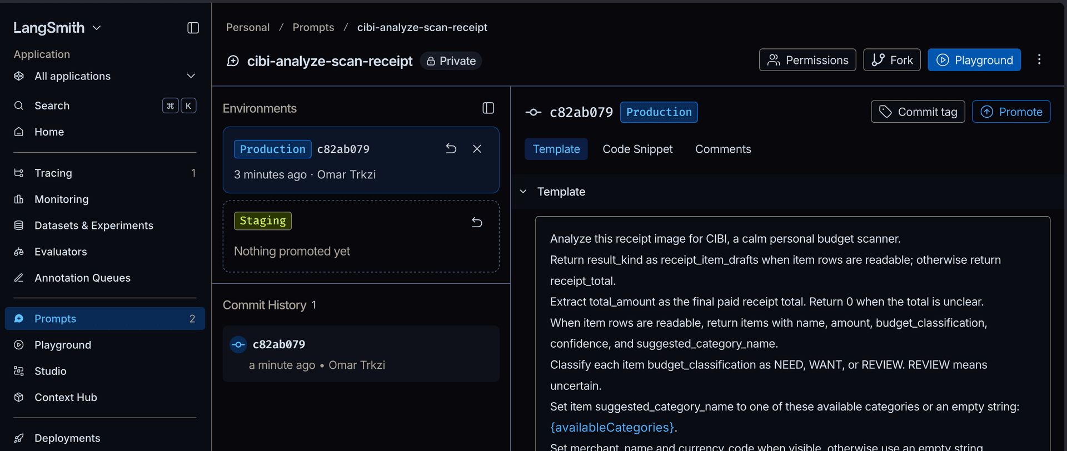Add a Commit tag
Image resolution: width=1067 pixels, height=451 pixels.
[918, 112]
